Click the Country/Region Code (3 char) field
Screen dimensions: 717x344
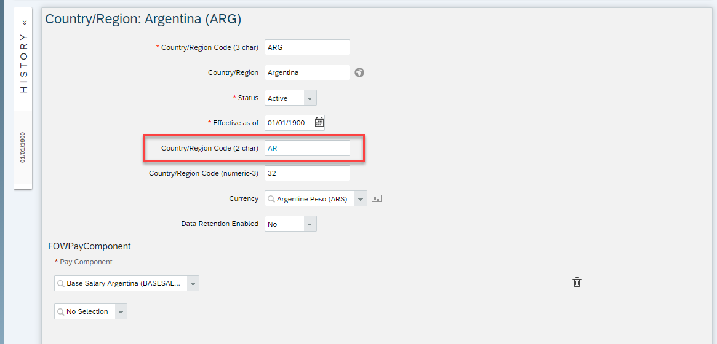coord(307,47)
